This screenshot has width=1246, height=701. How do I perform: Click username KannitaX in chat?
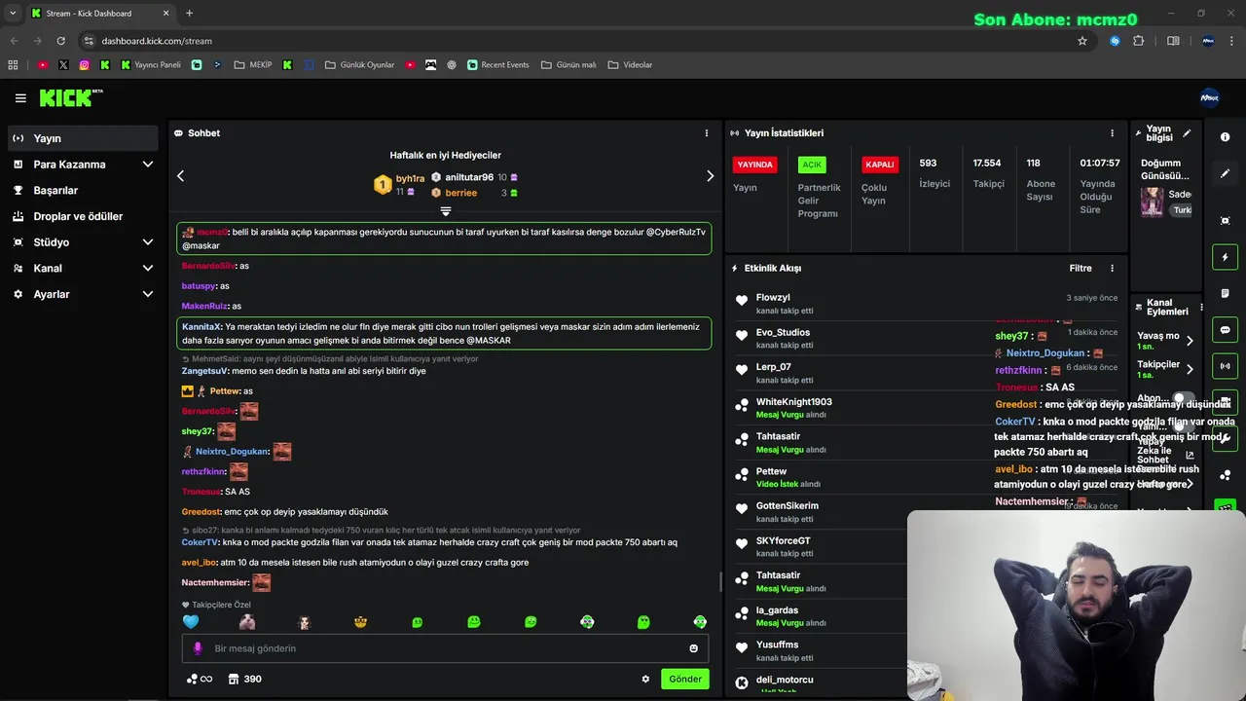coord(202,327)
